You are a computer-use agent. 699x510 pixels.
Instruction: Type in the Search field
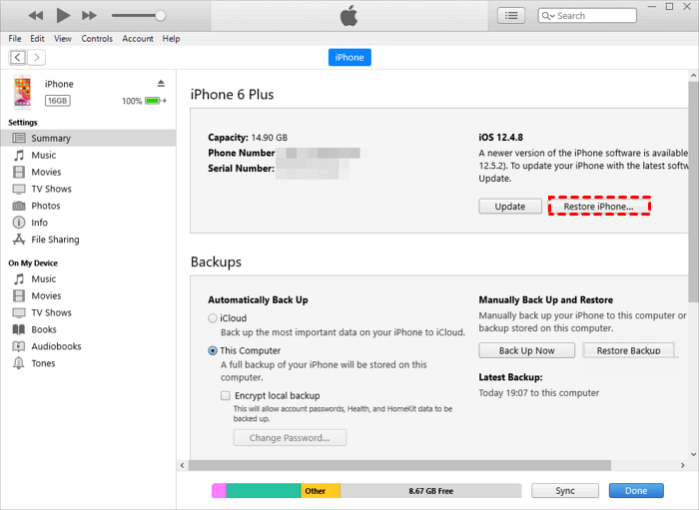tap(594, 16)
